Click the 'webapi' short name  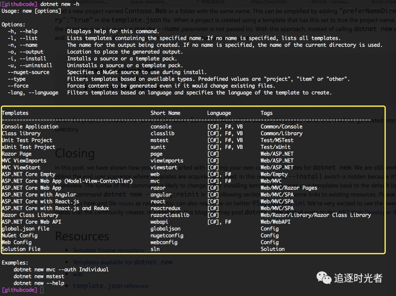159,222
